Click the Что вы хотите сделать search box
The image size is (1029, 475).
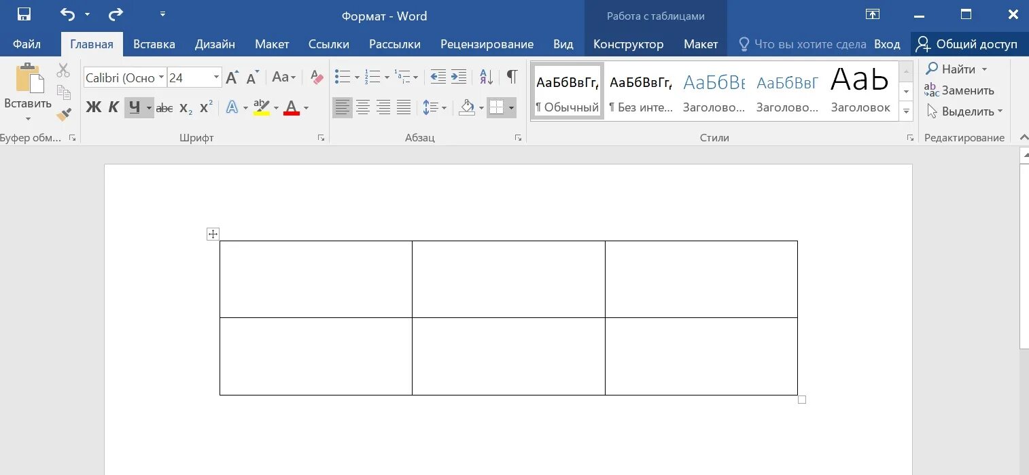(803, 44)
